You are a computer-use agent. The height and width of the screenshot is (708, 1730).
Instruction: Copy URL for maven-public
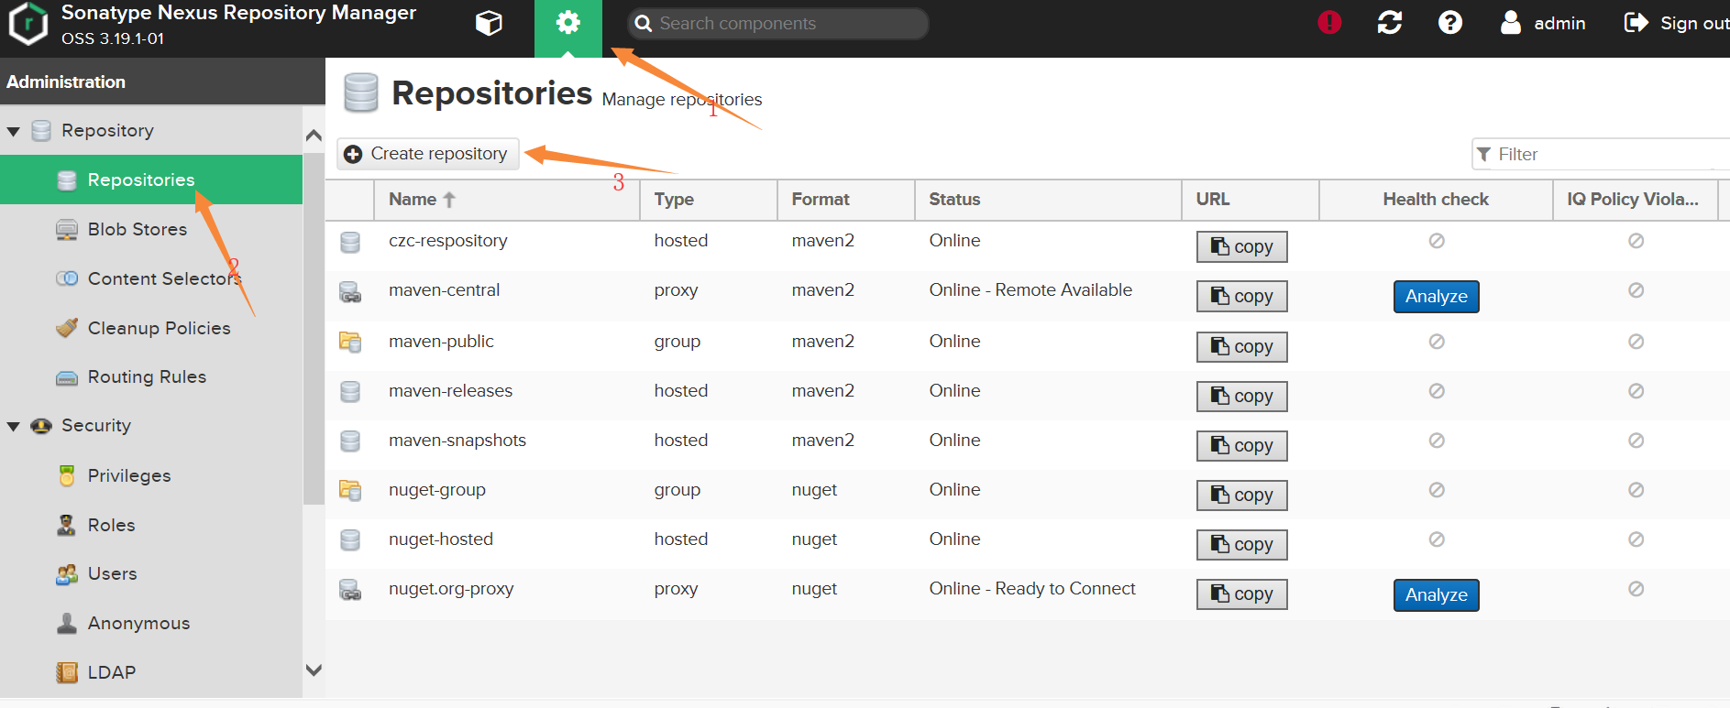1241,346
